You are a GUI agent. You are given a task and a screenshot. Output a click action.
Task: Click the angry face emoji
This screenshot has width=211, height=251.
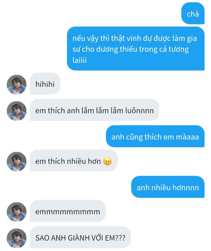pos(107,161)
